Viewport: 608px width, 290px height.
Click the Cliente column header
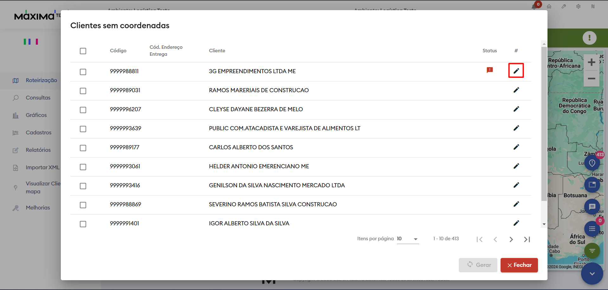217,51
